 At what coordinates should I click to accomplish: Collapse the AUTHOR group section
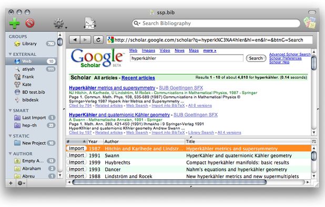(x=10, y=153)
